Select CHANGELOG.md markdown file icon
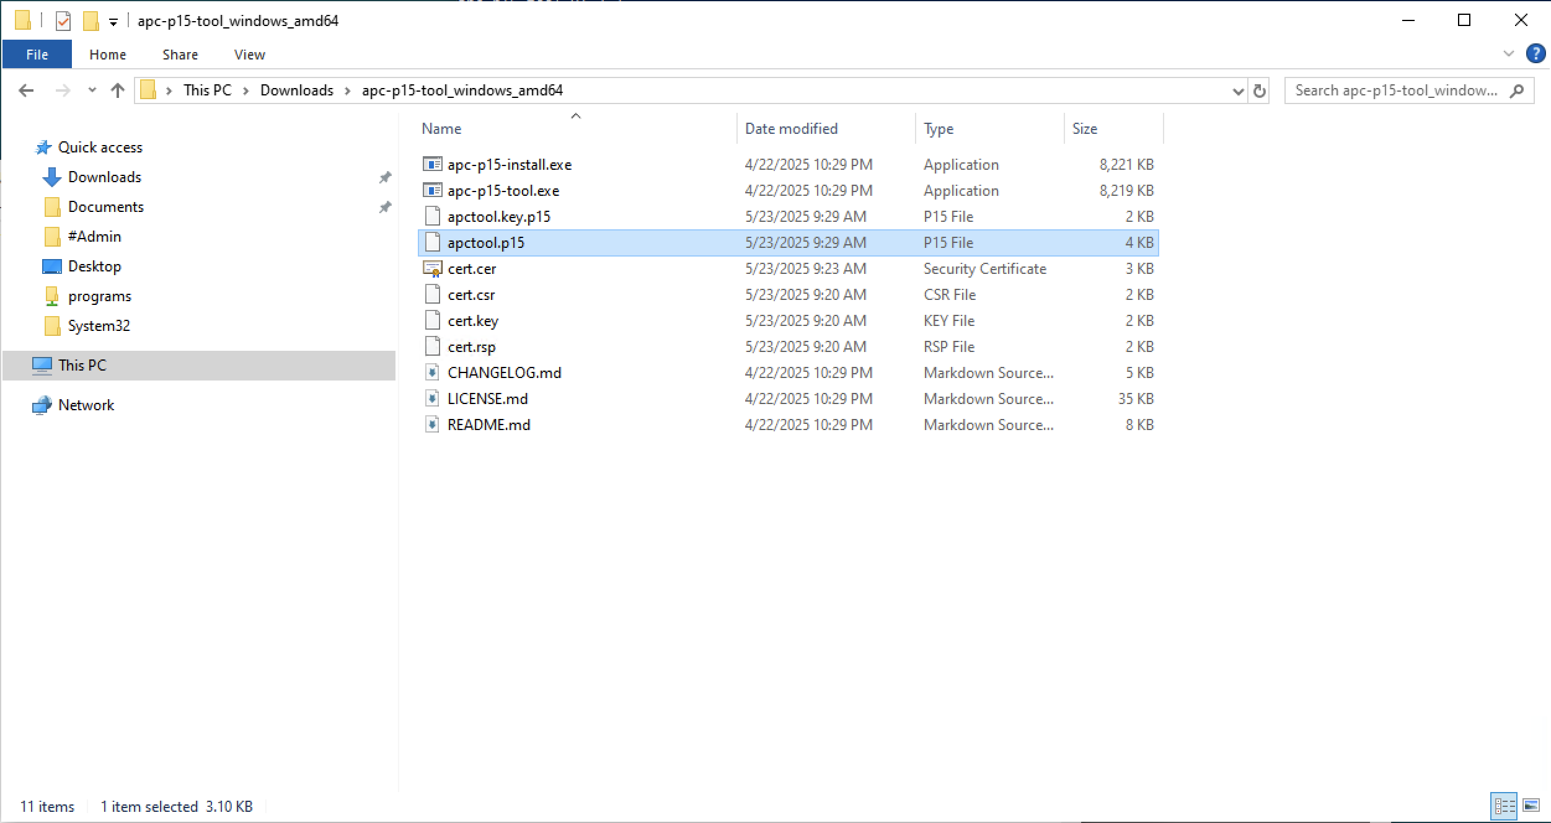Viewport: 1551px width, 823px height. (x=432, y=372)
